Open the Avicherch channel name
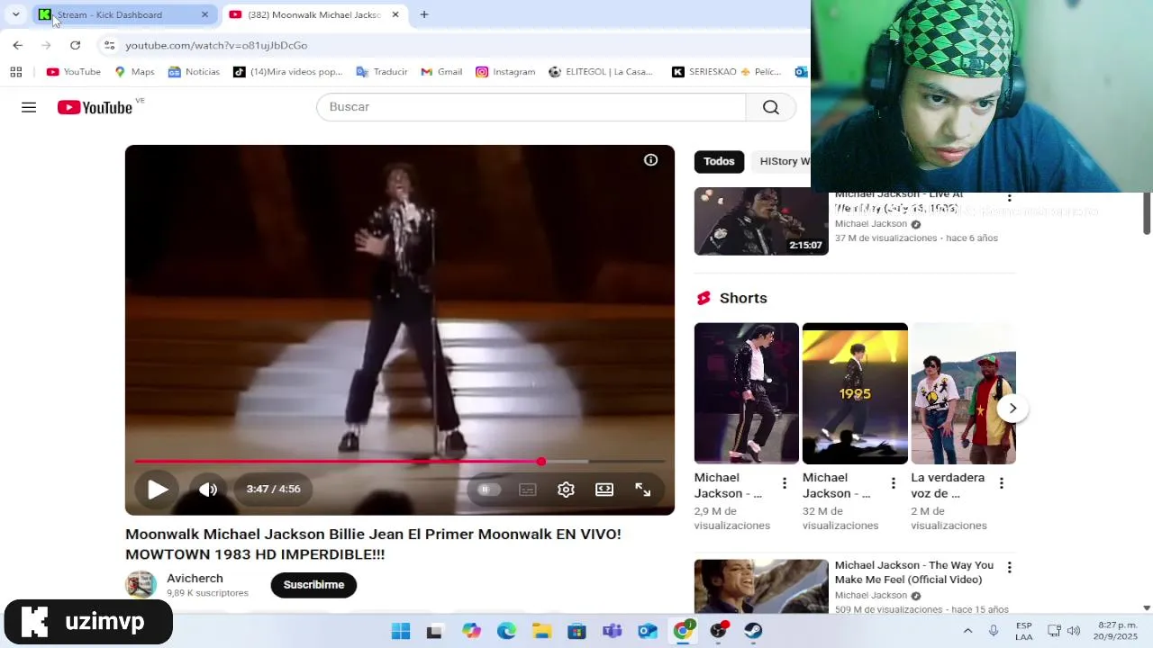This screenshot has height=648, width=1153. pos(195,579)
